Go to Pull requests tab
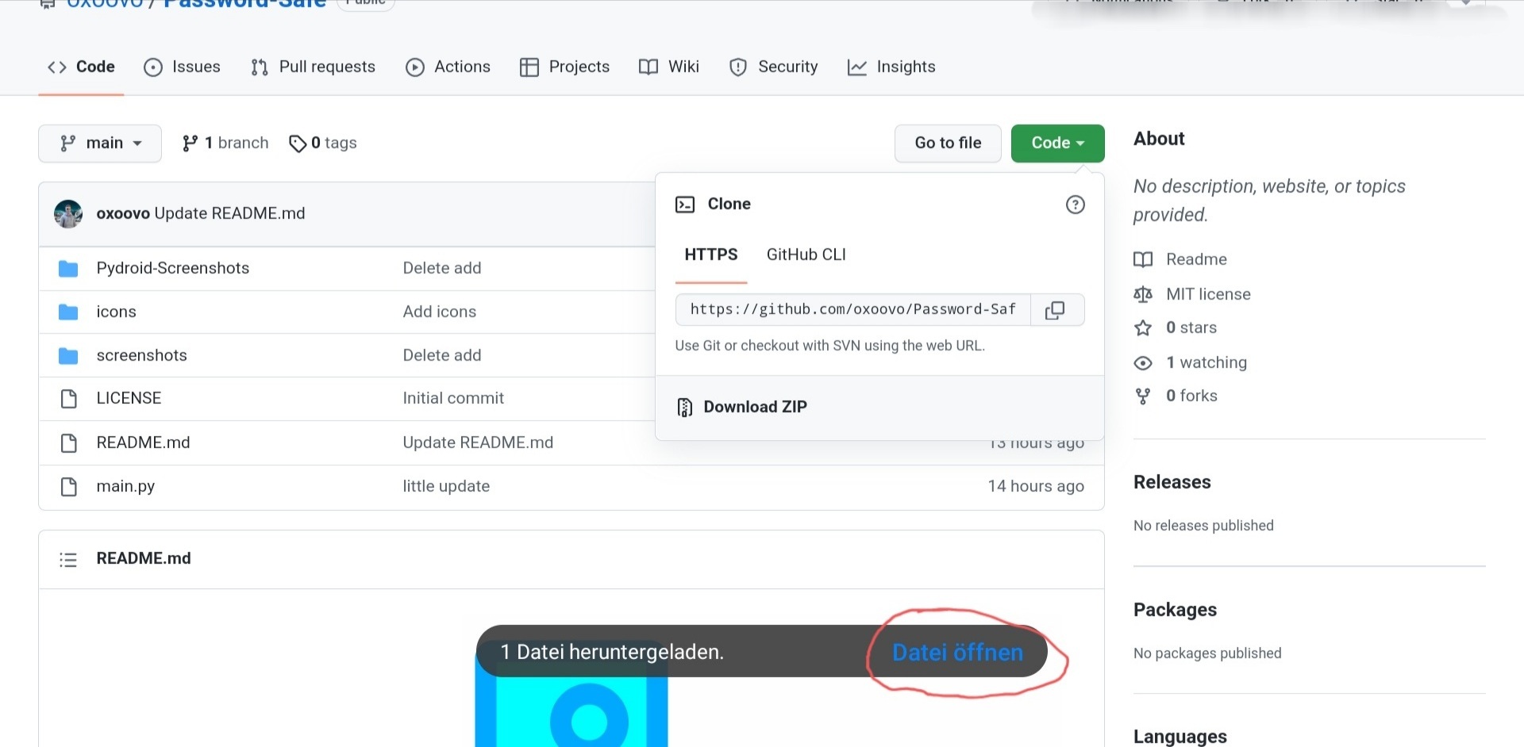1524x747 pixels. 313,67
